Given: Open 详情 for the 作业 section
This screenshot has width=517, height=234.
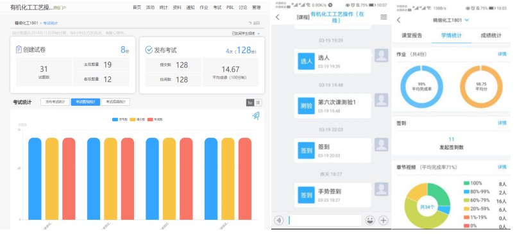Looking at the screenshot, I should (502, 54).
